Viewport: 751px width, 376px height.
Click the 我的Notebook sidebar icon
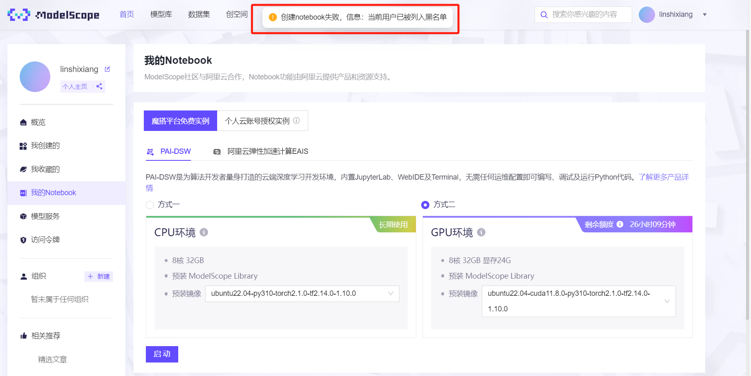23,193
